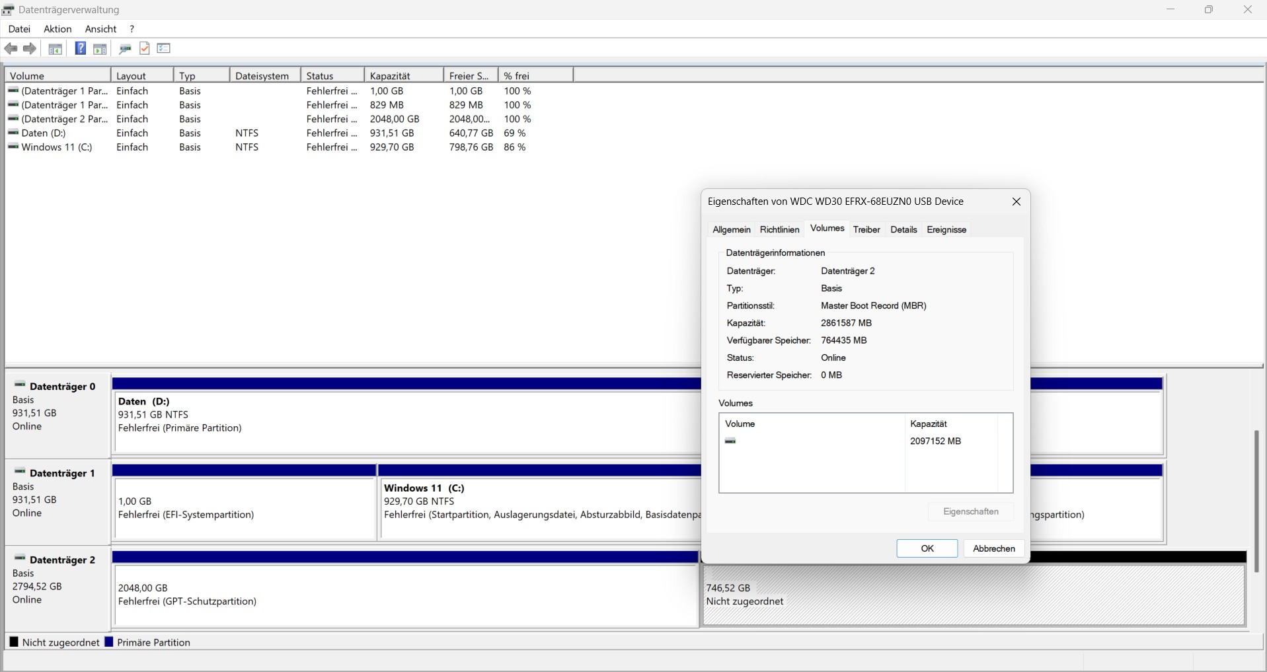Screen dimensions: 1267x672
Task: Select the 2097152 MB volume entry in the dialog
Action: point(866,441)
